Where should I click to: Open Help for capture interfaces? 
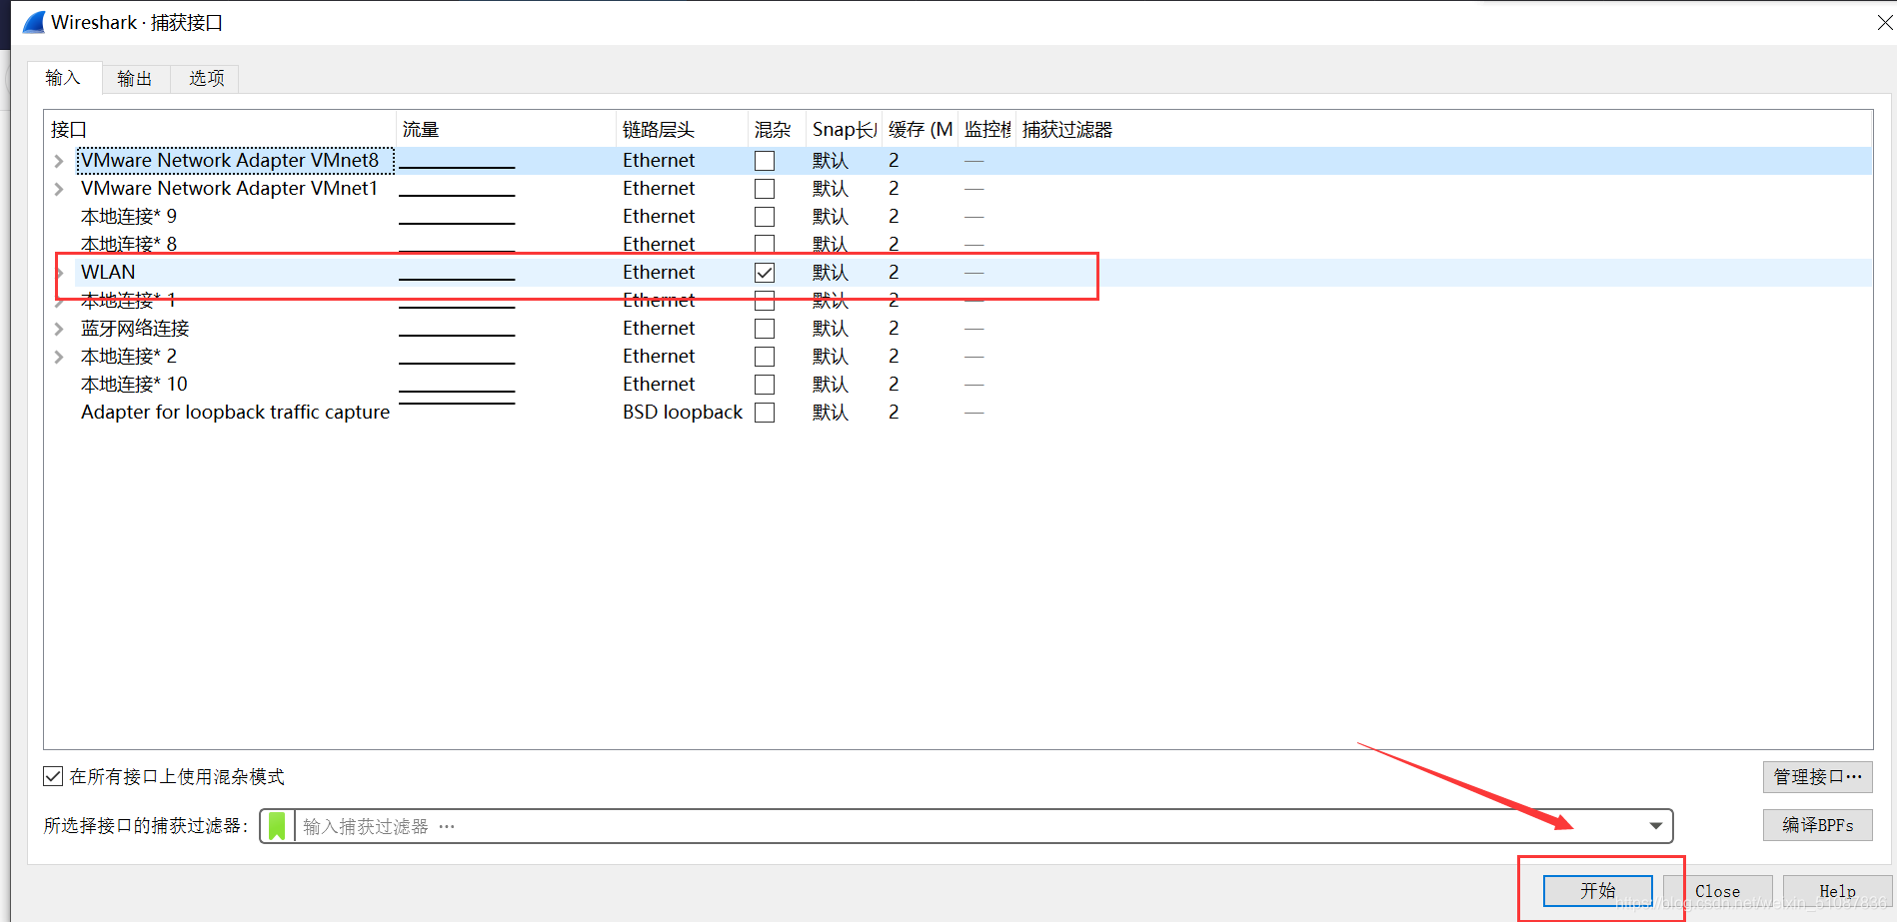[1837, 891]
